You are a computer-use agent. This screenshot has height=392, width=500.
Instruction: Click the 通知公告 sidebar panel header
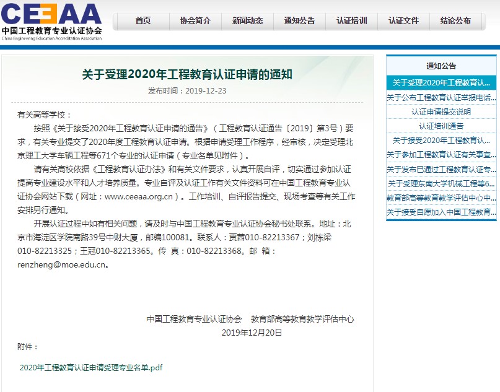(x=441, y=66)
